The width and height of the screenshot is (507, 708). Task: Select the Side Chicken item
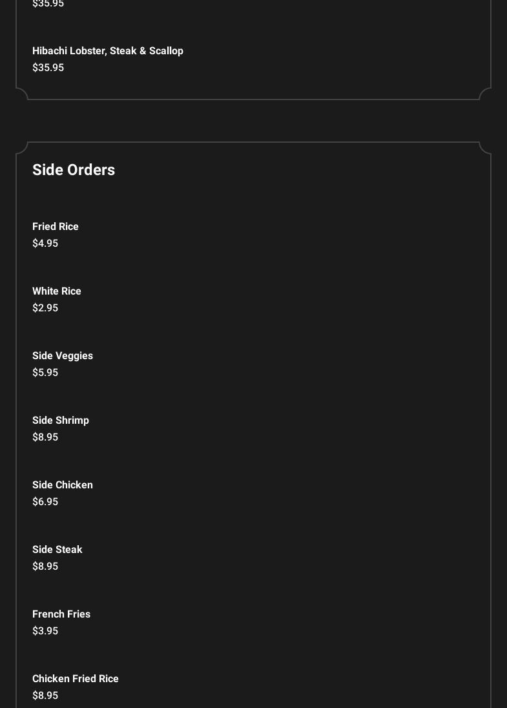coord(63,484)
